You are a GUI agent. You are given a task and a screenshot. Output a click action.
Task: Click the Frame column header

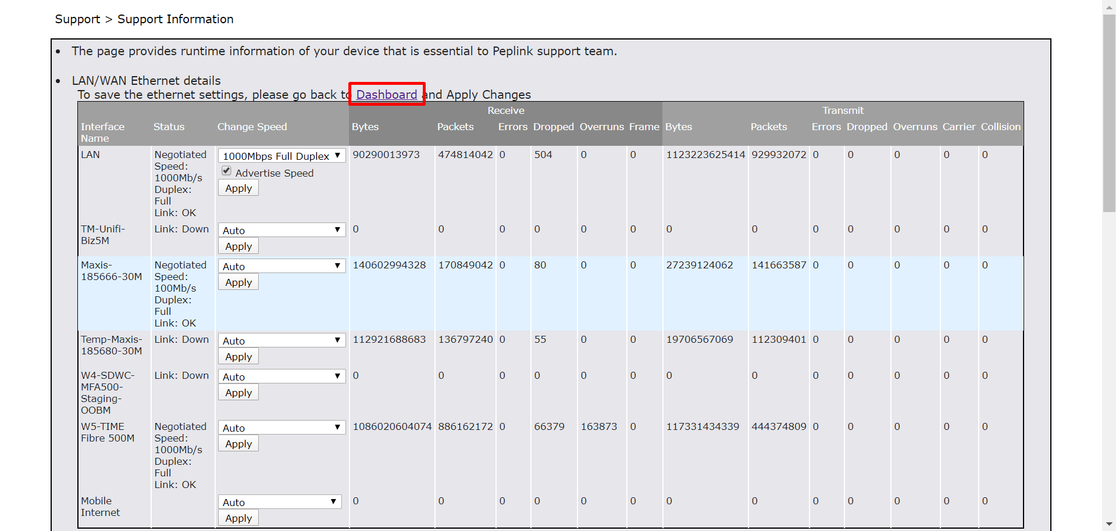(x=644, y=127)
